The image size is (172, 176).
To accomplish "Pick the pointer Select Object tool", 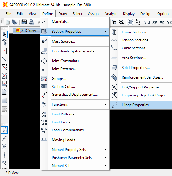I will pos(4,34).
